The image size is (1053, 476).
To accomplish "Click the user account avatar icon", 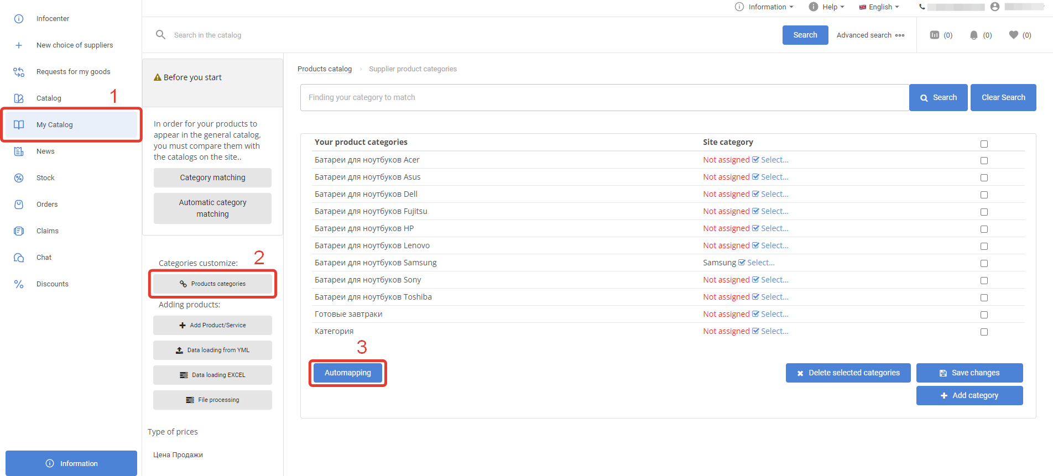I will click(995, 7).
